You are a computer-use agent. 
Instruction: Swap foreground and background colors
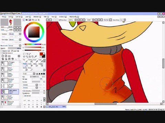(x=44, y=53)
